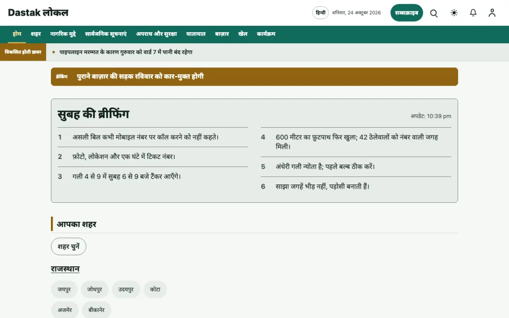This screenshot has height=318, width=509.
Task: Open अपराध और सुरक्षा section
Action: pos(157,34)
